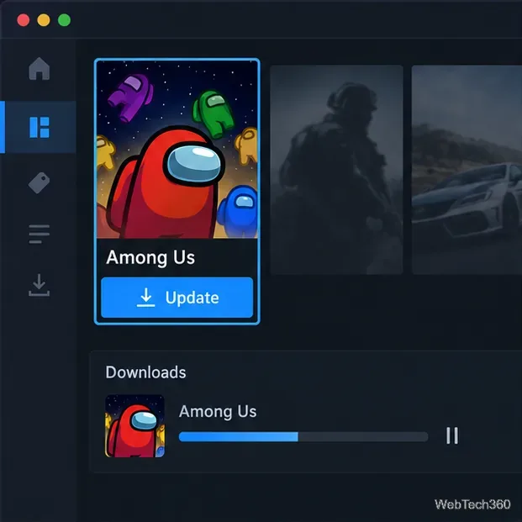522x522 pixels.
Task: Open the Home section in the sidebar
Action: [x=40, y=69]
